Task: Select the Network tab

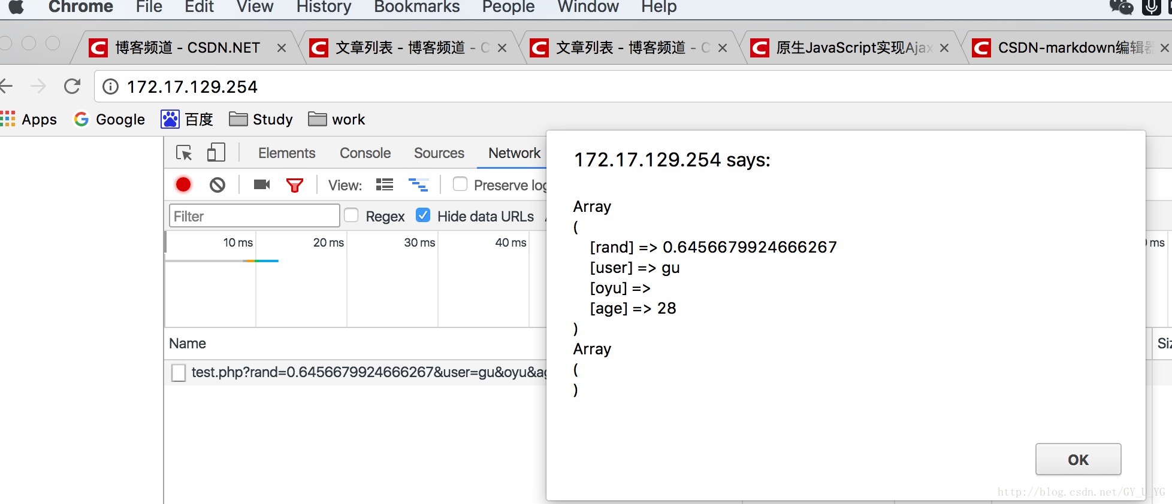Action: [x=514, y=153]
